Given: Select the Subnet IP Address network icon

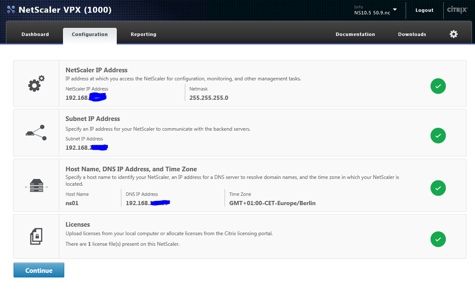Looking at the screenshot, I should pos(36,133).
